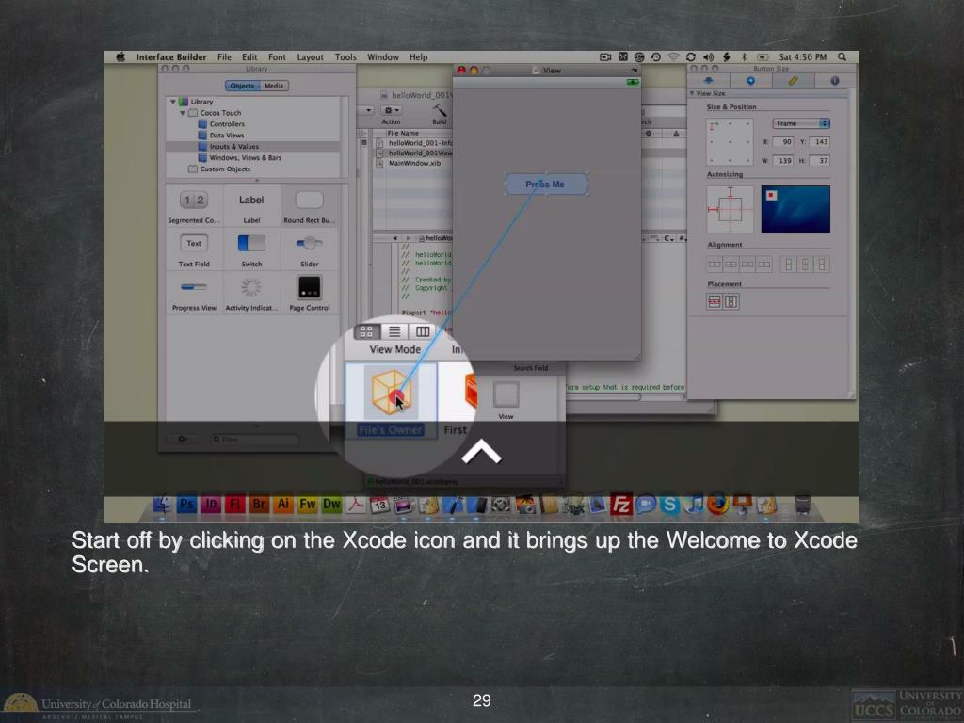Open the volume control in menu bar

pyautogui.click(x=708, y=57)
